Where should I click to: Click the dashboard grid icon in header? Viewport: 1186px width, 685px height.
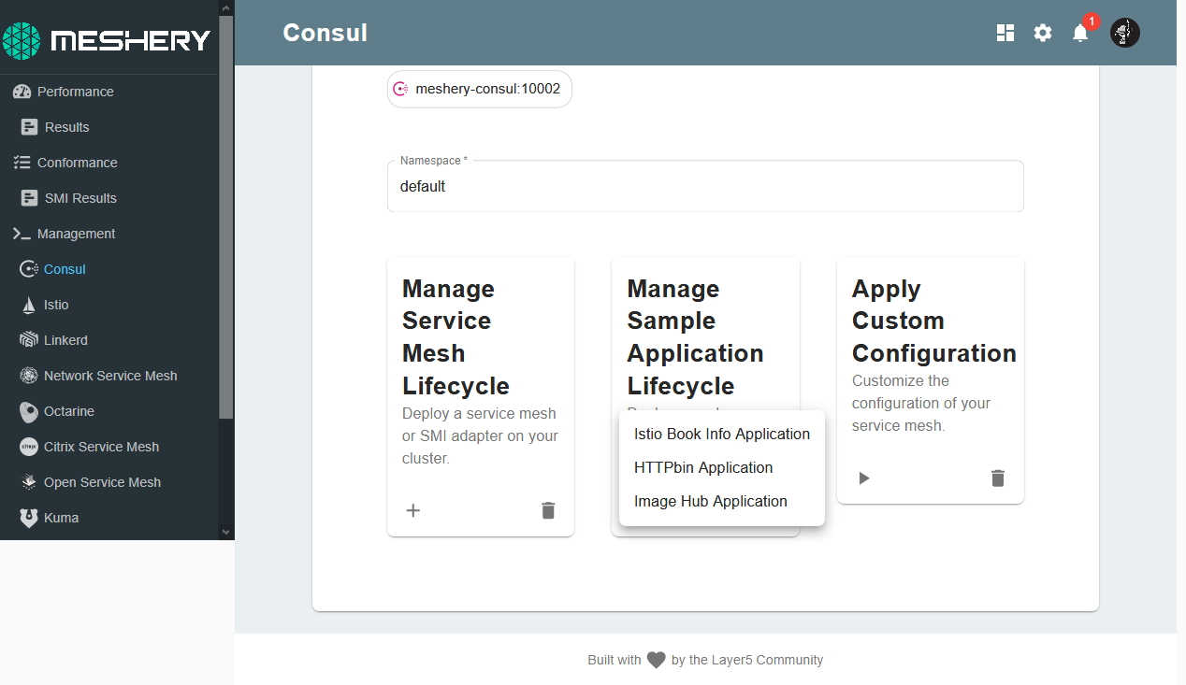click(1005, 34)
